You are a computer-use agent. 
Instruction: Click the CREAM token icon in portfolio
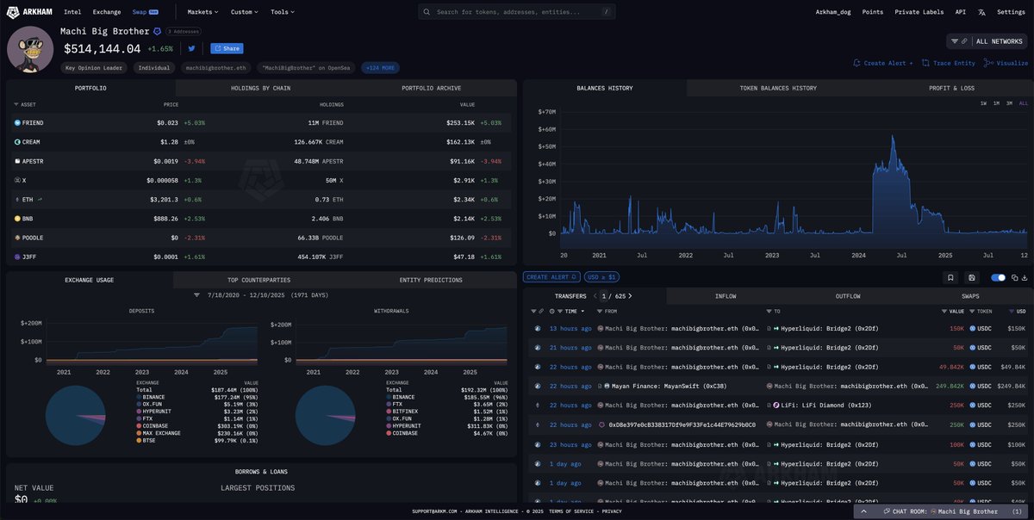17,142
